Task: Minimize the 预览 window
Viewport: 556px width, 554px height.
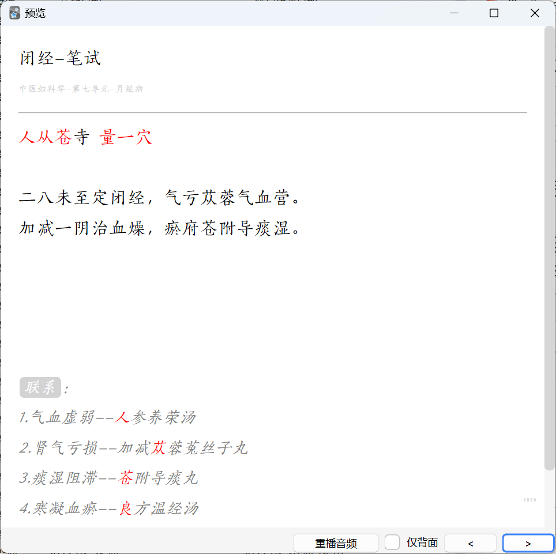Action: (454, 13)
